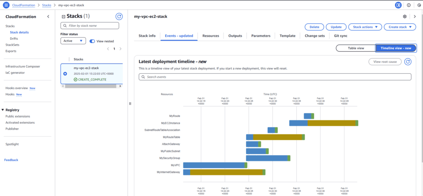Click the Delete stack button
This screenshot has height=196, width=423.
pos(314,27)
